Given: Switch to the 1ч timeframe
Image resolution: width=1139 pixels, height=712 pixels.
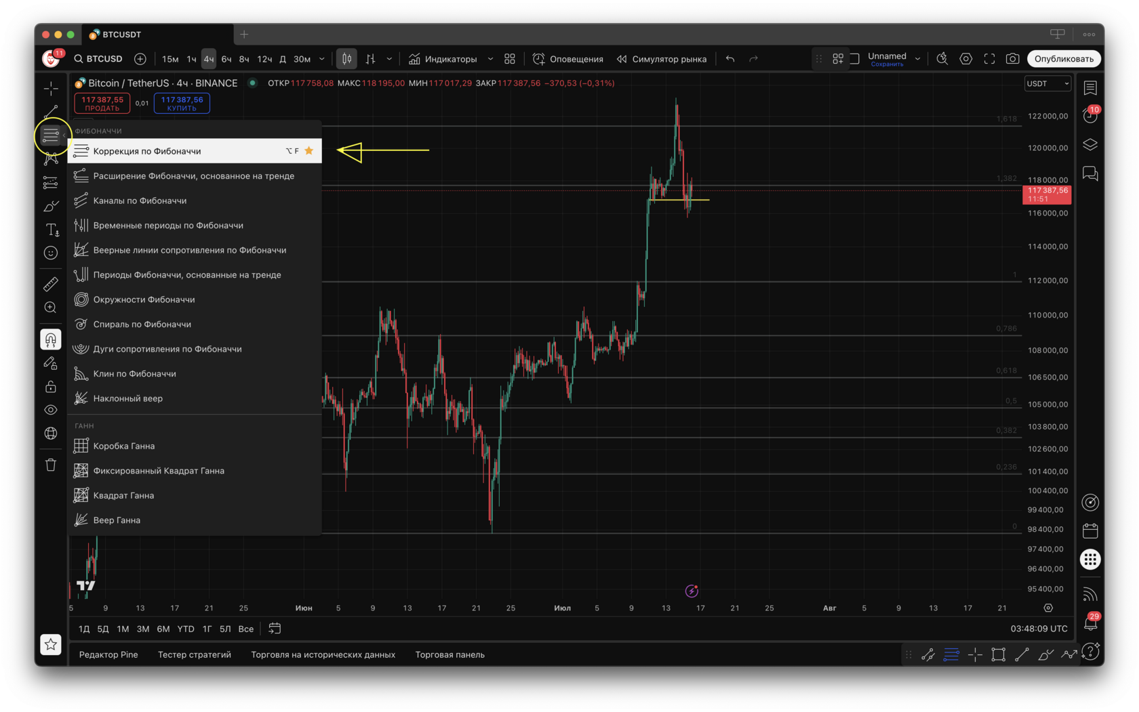Looking at the screenshot, I should coord(191,59).
